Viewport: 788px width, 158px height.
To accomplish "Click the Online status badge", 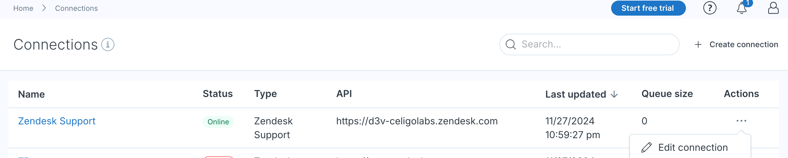I will pyautogui.click(x=218, y=122).
